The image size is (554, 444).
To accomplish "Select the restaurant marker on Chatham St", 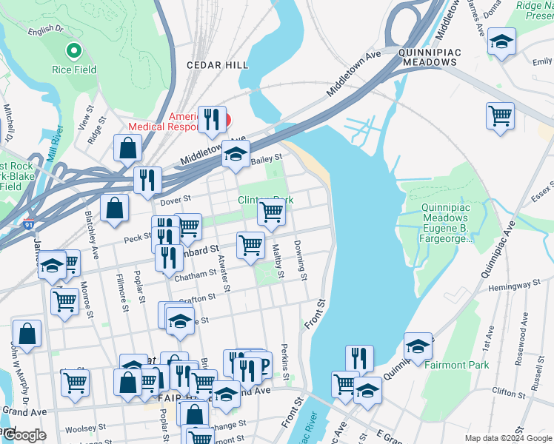I will pyautogui.click(x=169, y=260).
